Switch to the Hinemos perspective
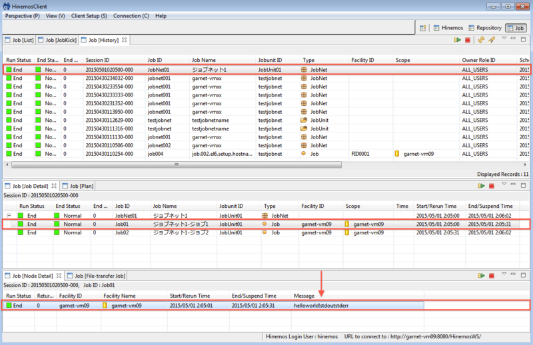533x345 pixels. pyautogui.click(x=448, y=28)
